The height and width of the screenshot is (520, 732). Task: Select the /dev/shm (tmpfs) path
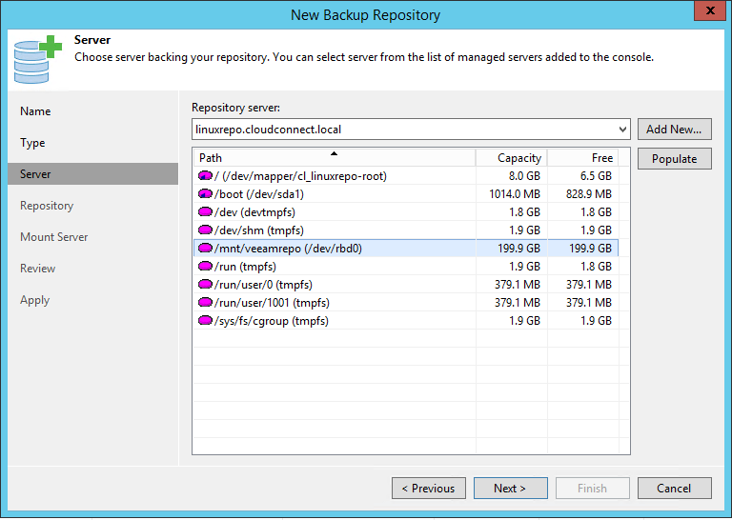(259, 230)
